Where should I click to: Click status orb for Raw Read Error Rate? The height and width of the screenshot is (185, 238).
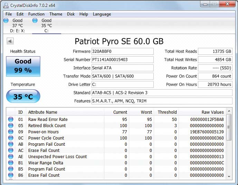coord(11,119)
